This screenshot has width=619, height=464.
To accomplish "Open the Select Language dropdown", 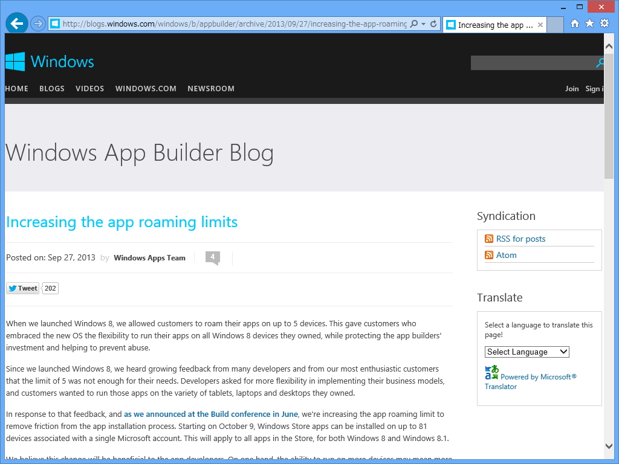I will click(527, 352).
